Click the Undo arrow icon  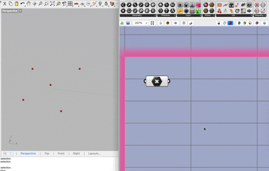(x=22, y=4)
